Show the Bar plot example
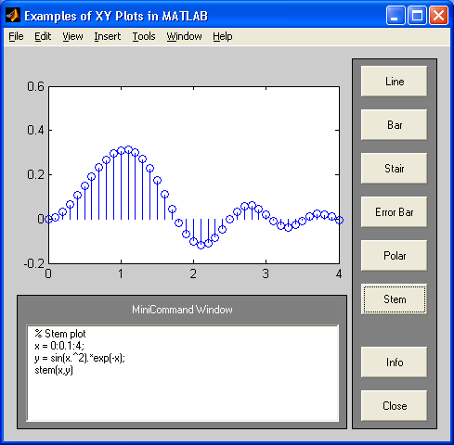The width and height of the screenshot is (454, 445). pyautogui.click(x=395, y=125)
